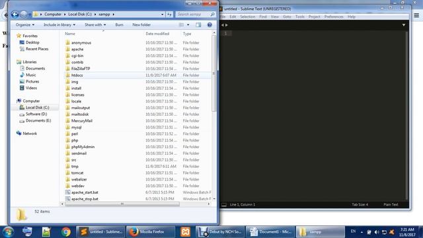Open Include in library dropdown
423x238 pixels.
coord(59,25)
